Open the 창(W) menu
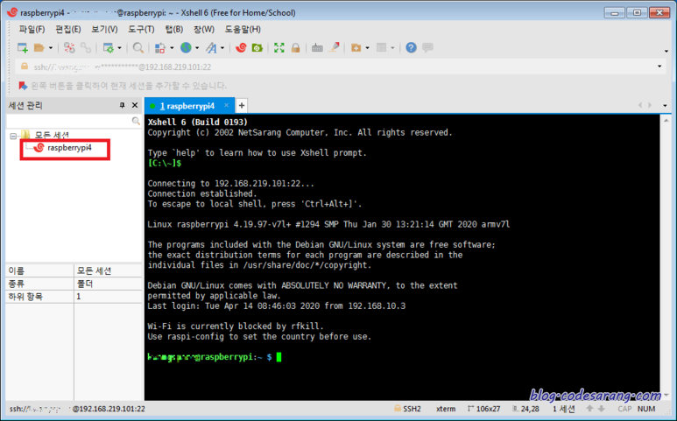Image resolution: width=677 pixels, height=421 pixels. pyautogui.click(x=204, y=30)
